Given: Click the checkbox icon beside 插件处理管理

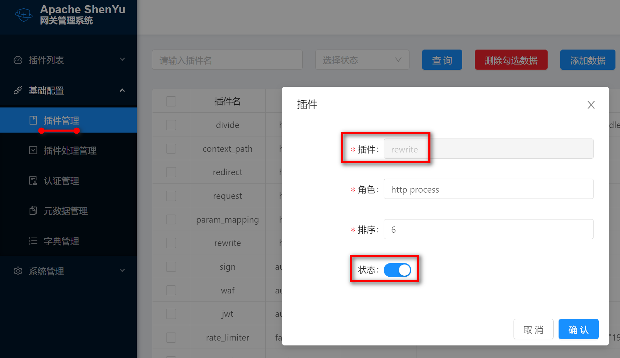Looking at the screenshot, I should 33,150.
